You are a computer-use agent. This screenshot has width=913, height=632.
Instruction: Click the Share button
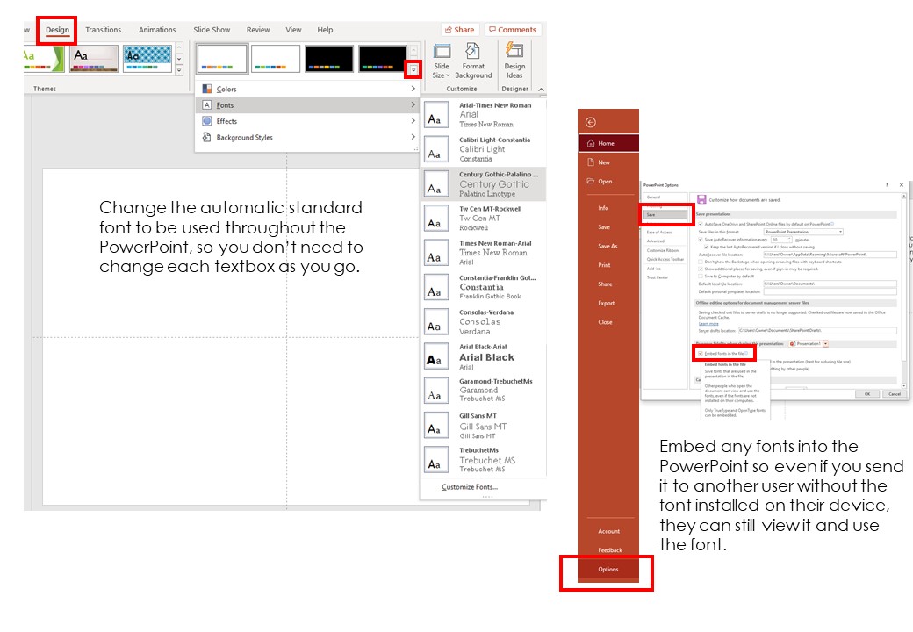pyautogui.click(x=459, y=30)
